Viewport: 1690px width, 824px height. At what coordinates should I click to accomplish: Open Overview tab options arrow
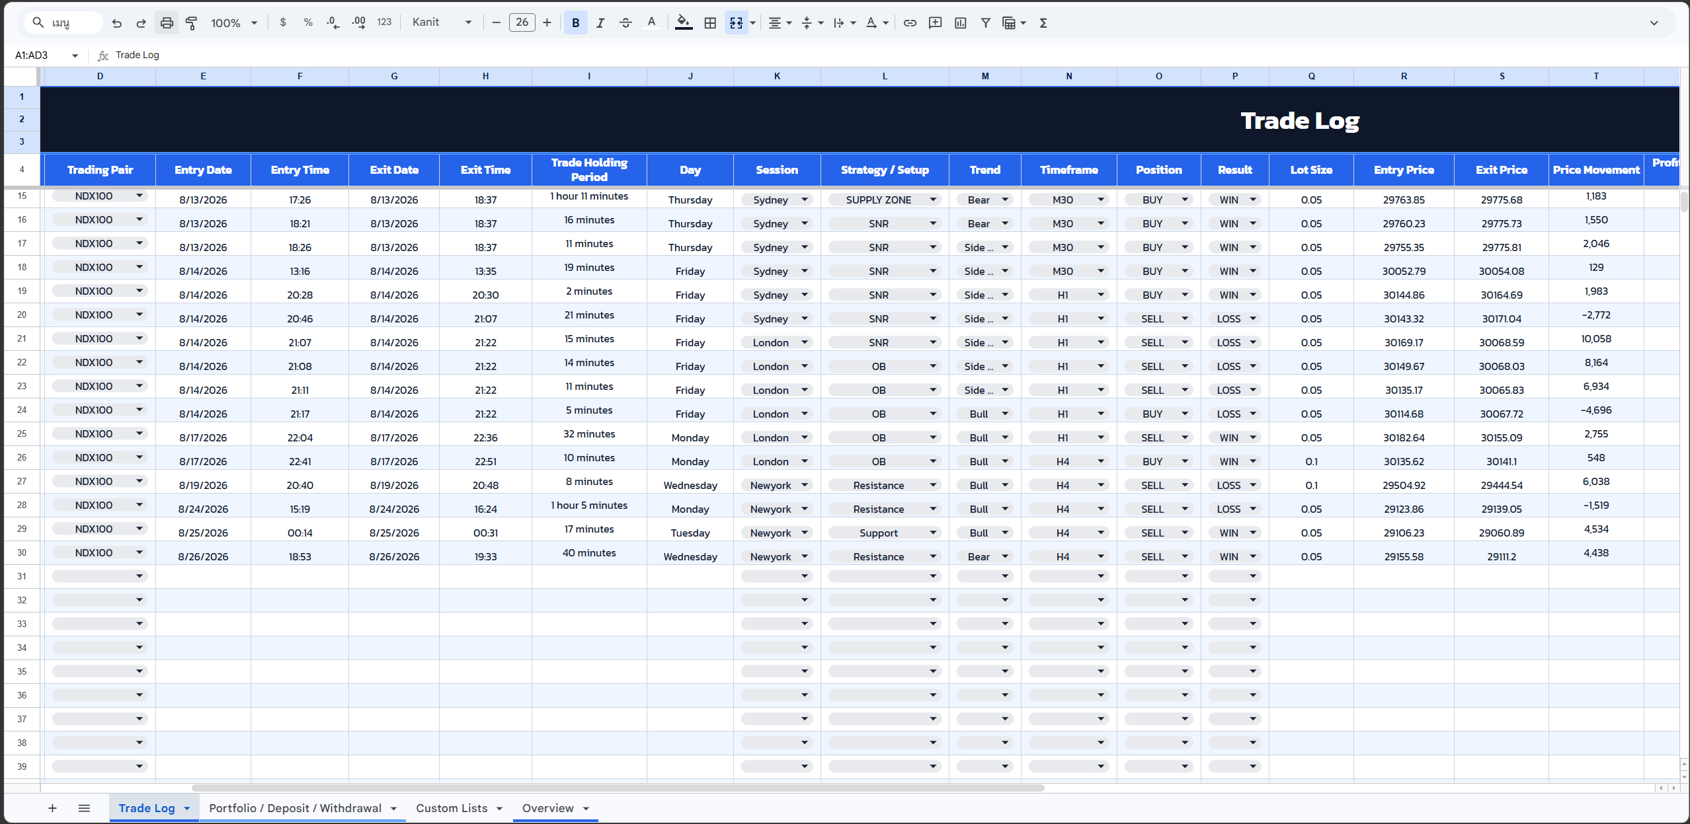586,809
